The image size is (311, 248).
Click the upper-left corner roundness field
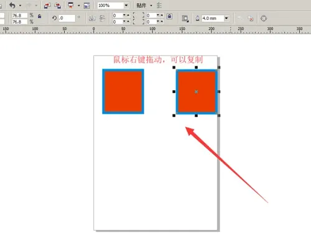[x=118, y=16]
